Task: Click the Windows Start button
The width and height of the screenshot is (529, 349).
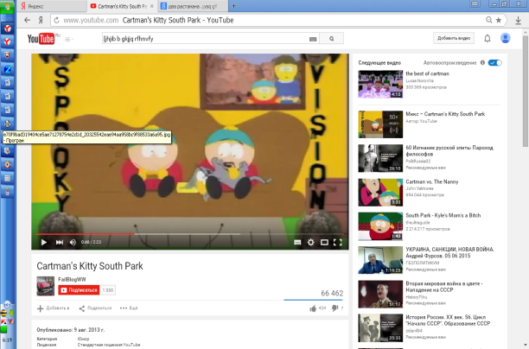Action: (8, 7)
